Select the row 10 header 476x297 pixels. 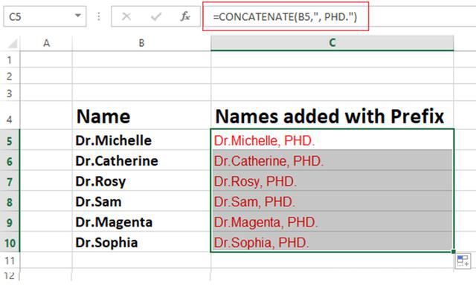10,242
